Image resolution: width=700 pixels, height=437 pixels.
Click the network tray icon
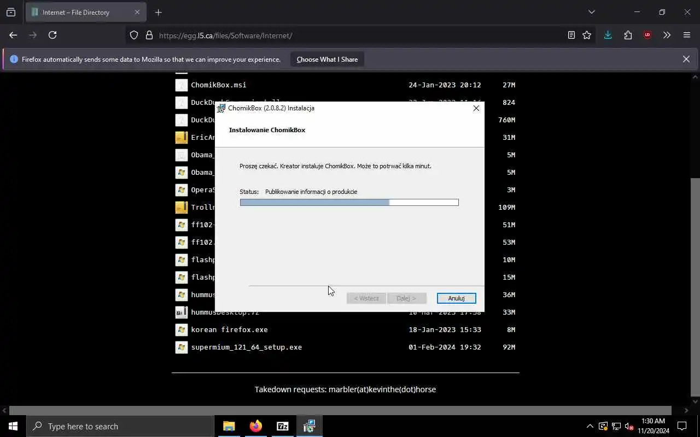[x=616, y=426]
